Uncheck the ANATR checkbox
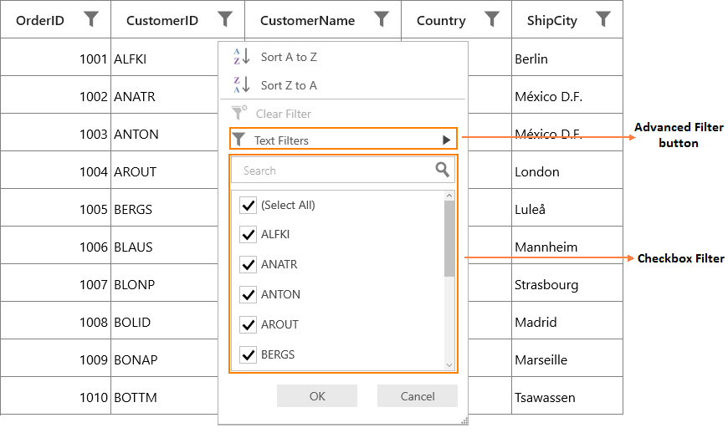 click(x=249, y=265)
